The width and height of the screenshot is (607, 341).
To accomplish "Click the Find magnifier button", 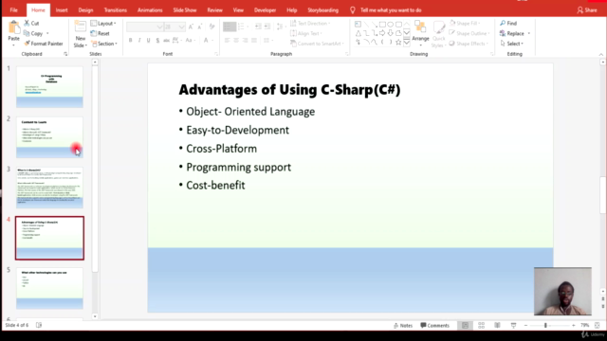I will pos(508,23).
